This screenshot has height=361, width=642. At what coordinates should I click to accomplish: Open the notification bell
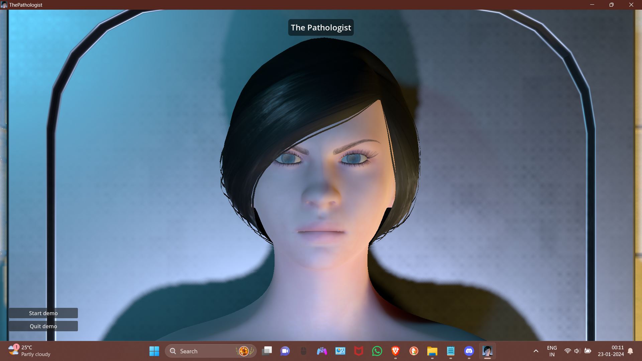[630, 351]
